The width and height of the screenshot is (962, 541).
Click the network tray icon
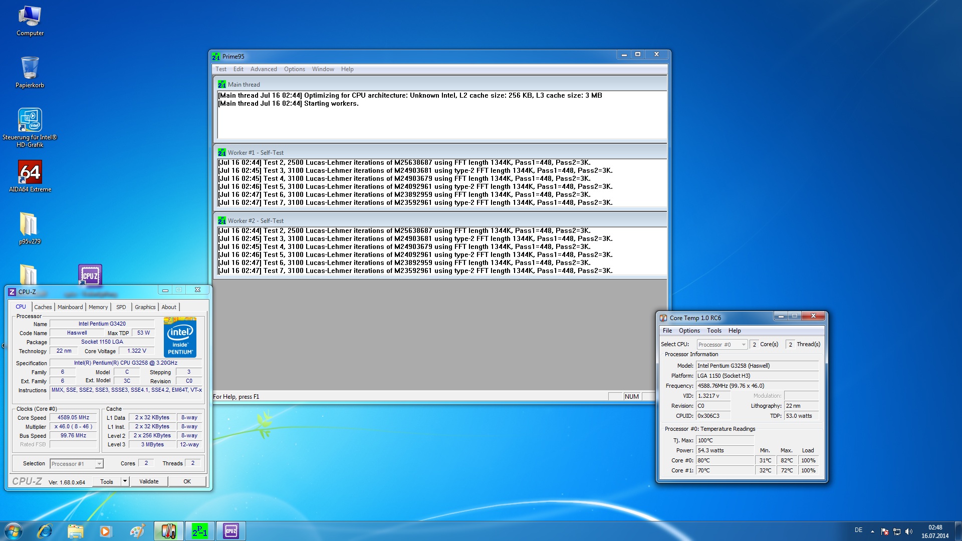pyautogui.click(x=897, y=531)
